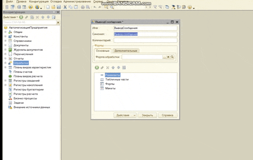Start debugging with the yellow play icon
The width and height of the screenshot is (253, 160).
tap(30, 7)
